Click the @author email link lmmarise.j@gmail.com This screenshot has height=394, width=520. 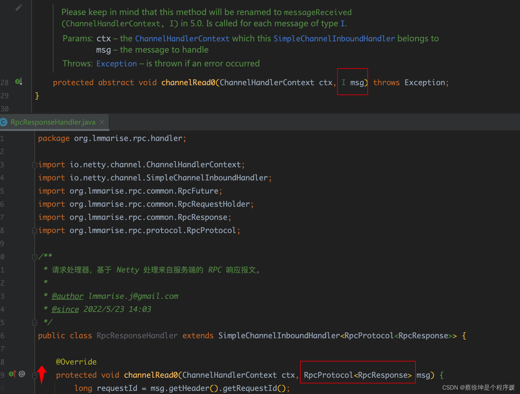133,296
